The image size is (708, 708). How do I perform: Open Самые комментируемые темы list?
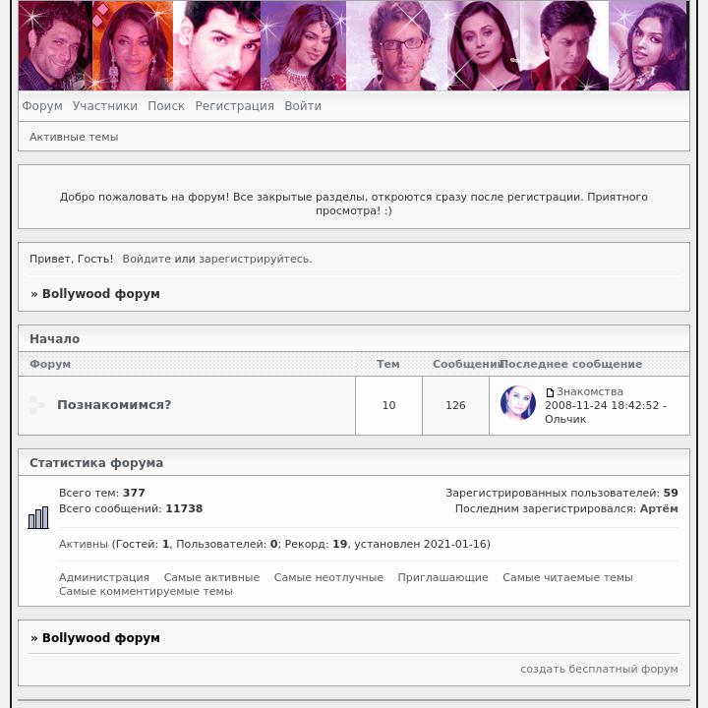146,592
